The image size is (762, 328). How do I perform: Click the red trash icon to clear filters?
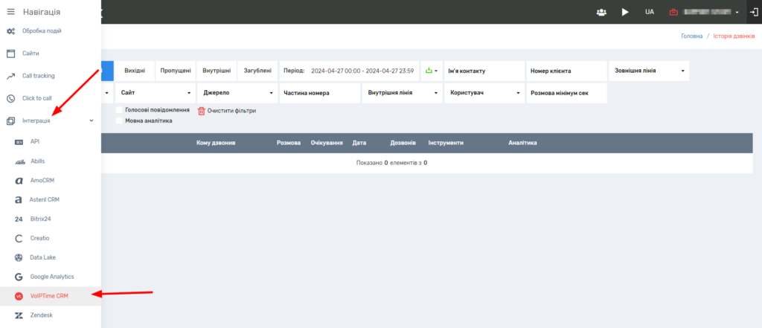202,110
